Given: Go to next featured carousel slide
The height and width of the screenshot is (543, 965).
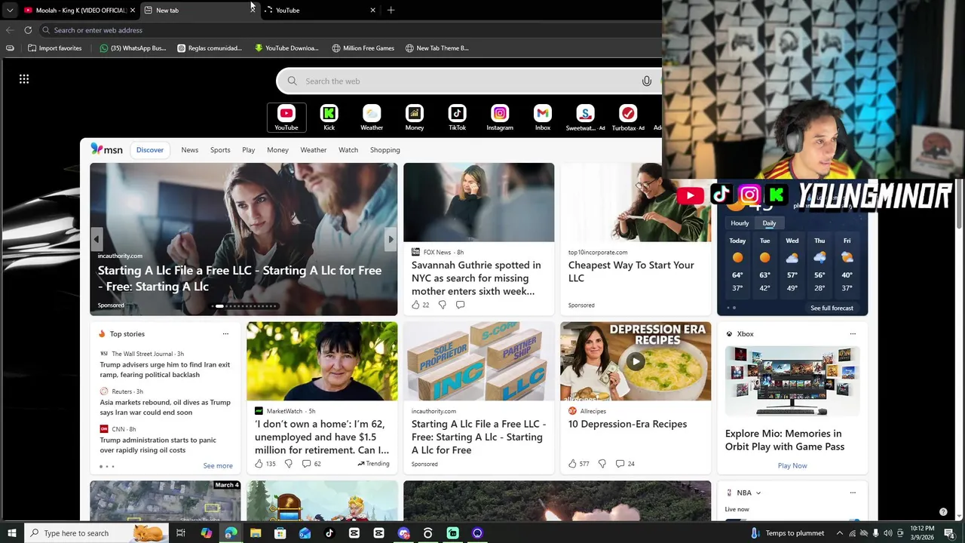Looking at the screenshot, I should 391,239.
